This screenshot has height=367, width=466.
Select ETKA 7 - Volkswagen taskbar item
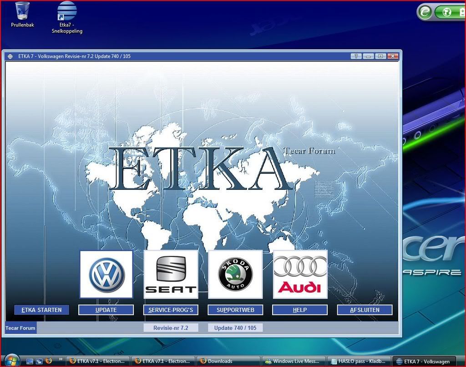[x=424, y=362]
